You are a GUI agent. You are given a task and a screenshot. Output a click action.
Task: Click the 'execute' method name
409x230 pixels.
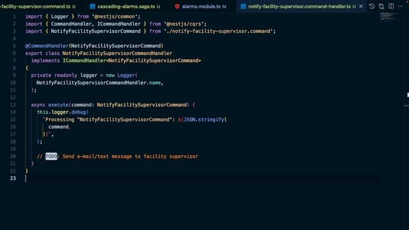58,105
